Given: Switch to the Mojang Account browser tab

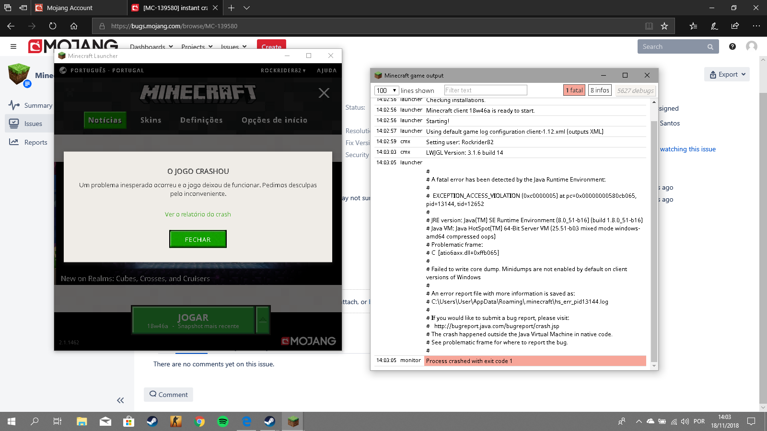Looking at the screenshot, I should [79, 8].
